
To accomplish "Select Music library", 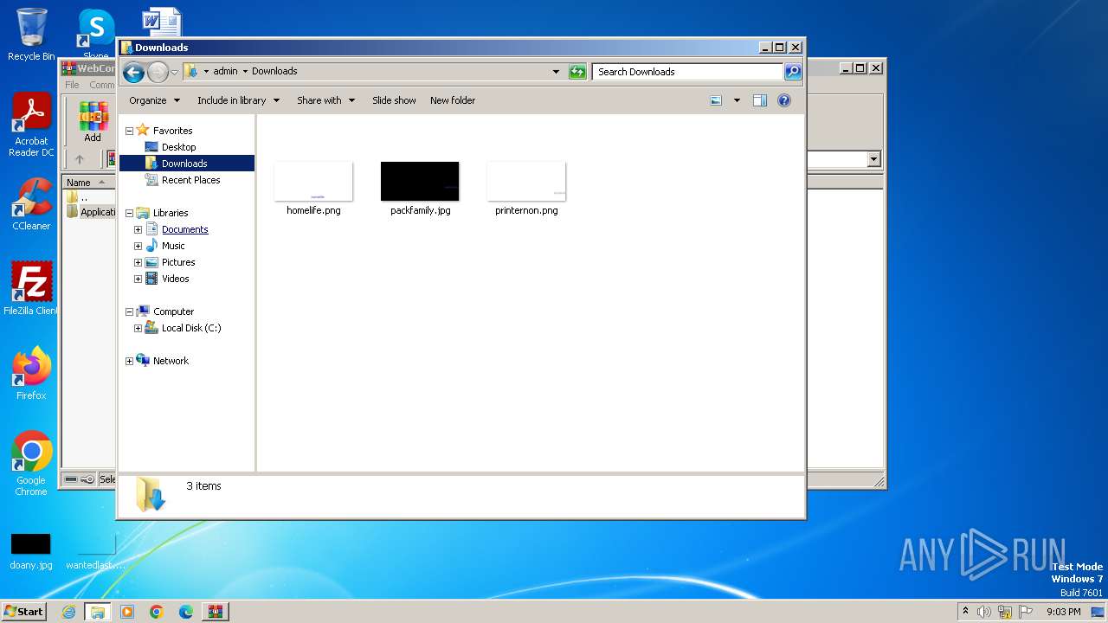I will (173, 246).
